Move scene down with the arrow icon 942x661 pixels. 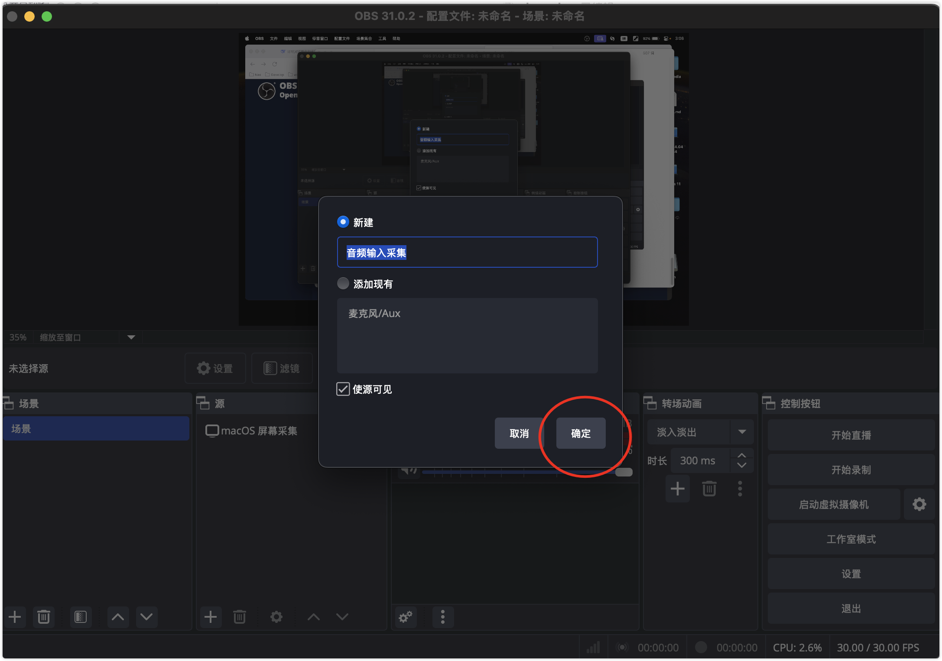click(x=146, y=617)
